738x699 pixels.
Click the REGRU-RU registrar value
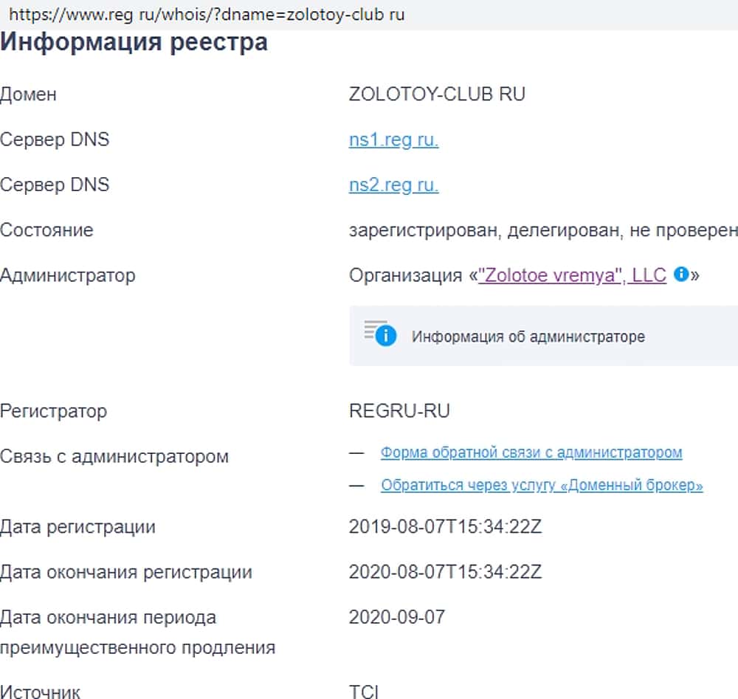click(399, 411)
